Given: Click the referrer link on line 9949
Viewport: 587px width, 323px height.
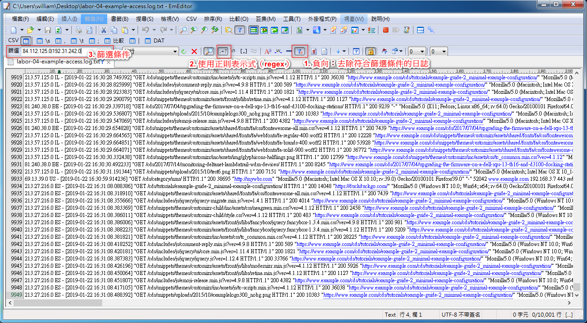Looking at the screenshot, I should click(x=418, y=295).
